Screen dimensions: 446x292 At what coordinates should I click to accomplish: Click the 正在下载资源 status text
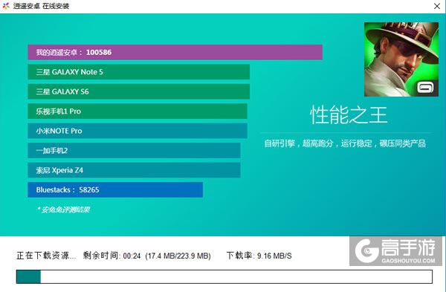pos(46,256)
